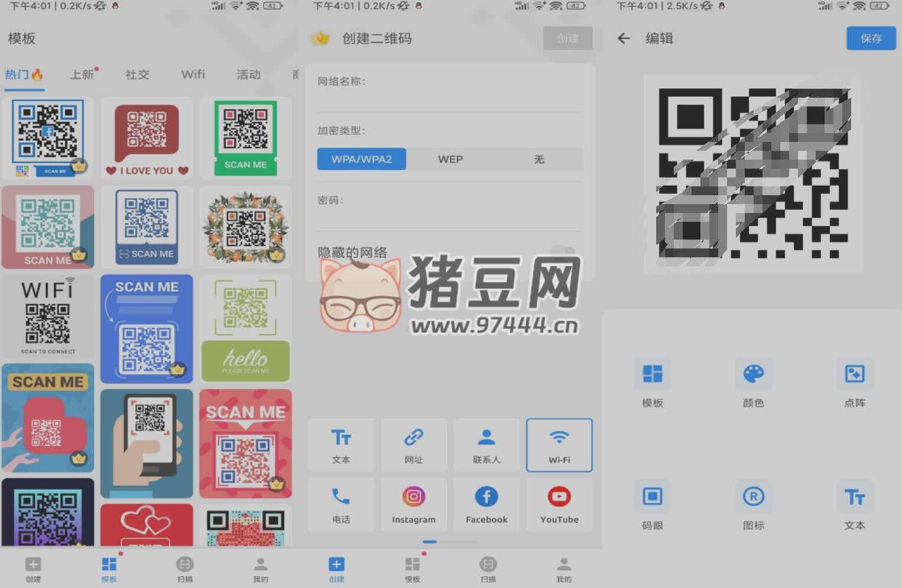
Task: Select the YouTube QR code type
Action: coord(559,504)
